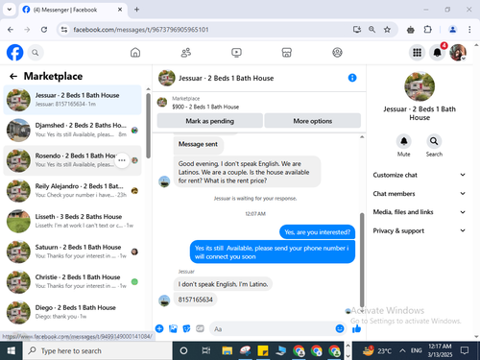Click the listing thumbnail in right panel
This screenshot has height=360, width=480.
[420, 86]
